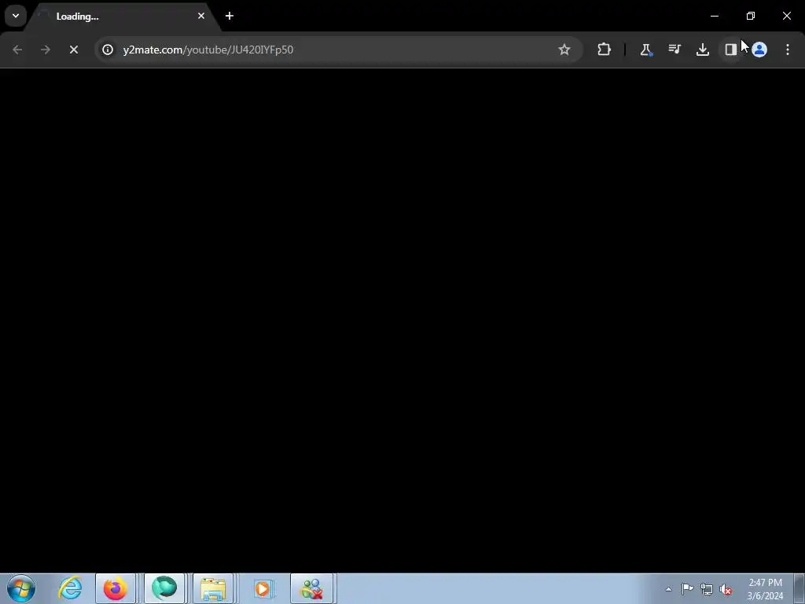The height and width of the screenshot is (604, 805).
Task: Go back to the previous page
Action: (x=17, y=50)
